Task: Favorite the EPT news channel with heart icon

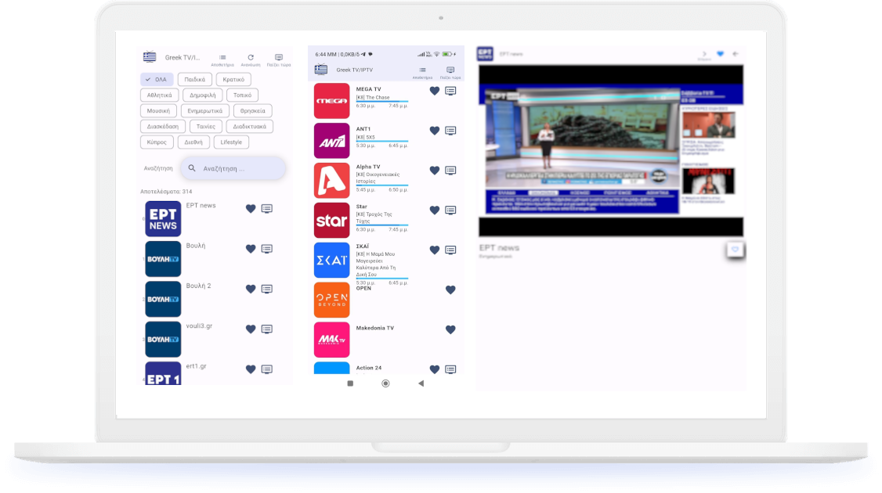Action: (251, 209)
